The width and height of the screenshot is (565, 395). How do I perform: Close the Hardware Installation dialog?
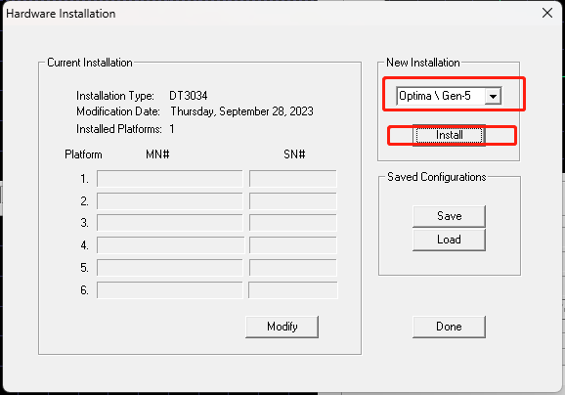[x=547, y=13]
